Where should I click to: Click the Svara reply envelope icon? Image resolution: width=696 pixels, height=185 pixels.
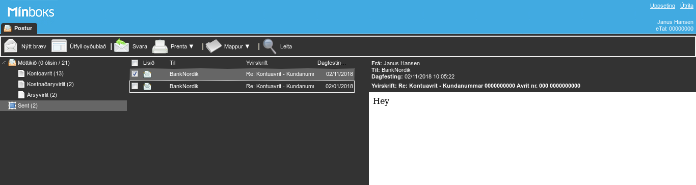click(121, 46)
